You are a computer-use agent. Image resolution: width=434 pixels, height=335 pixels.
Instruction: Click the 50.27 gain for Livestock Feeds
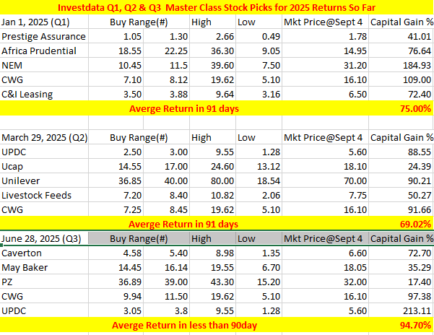click(402, 195)
